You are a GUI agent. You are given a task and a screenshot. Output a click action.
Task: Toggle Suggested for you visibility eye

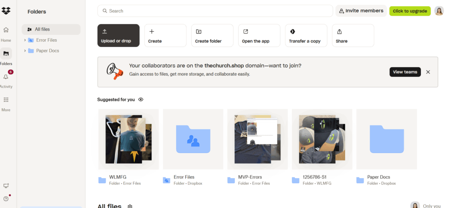(x=141, y=99)
